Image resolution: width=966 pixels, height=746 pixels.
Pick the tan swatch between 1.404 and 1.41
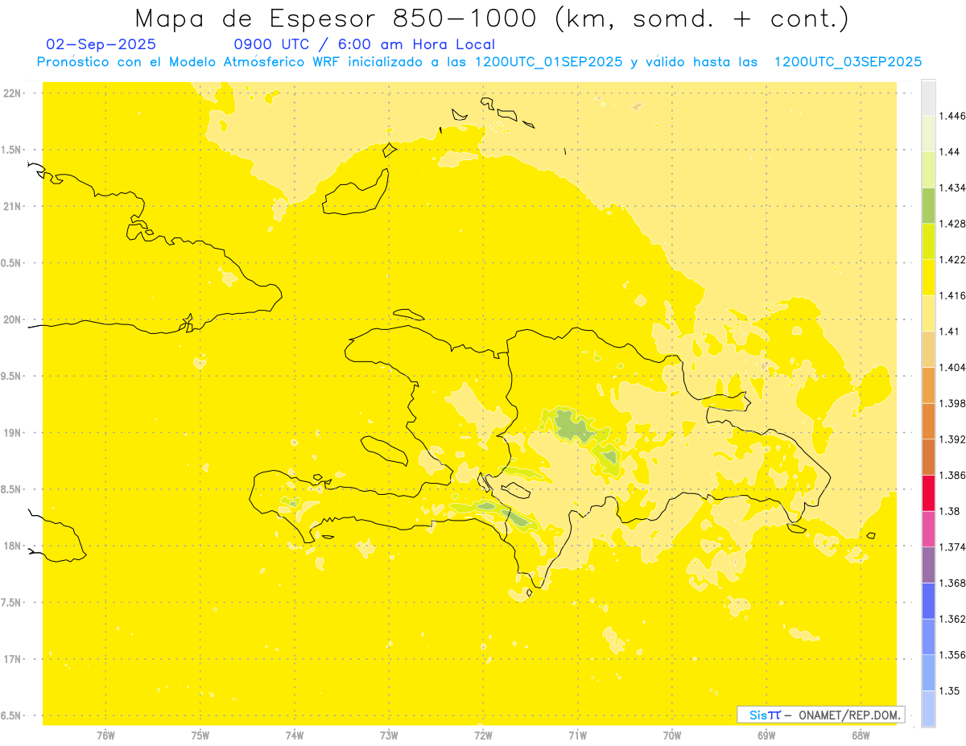[x=928, y=349]
